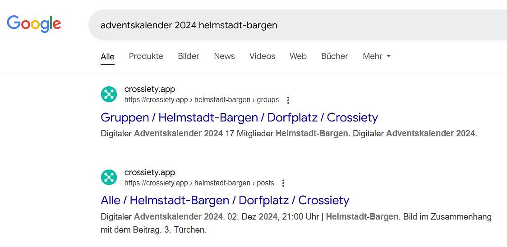Click the second crossiety.app result favicon
This screenshot has height=247, width=507.
tap(109, 177)
